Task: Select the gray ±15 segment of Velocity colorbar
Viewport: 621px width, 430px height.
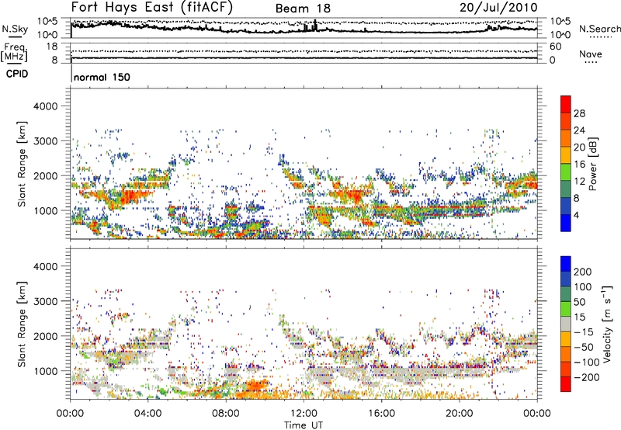Action: point(566,324)
